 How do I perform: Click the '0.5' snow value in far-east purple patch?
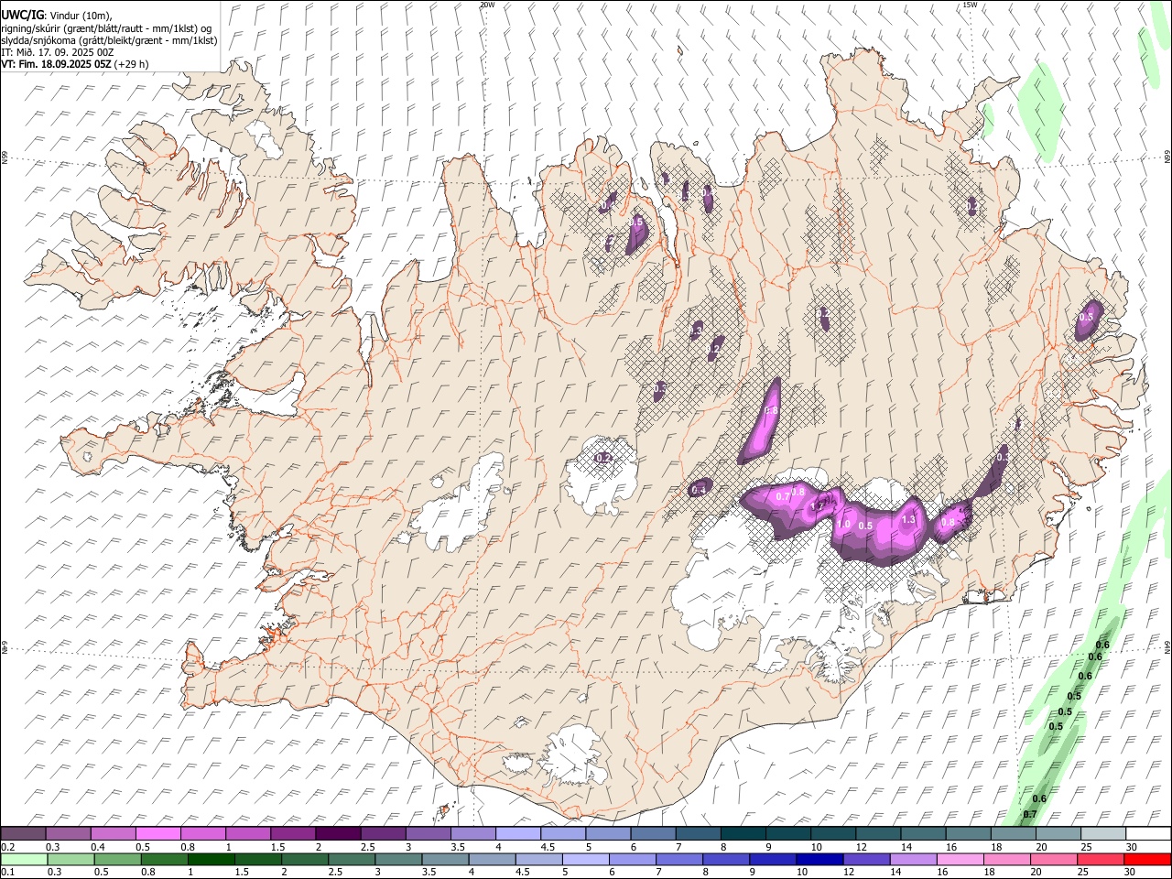[x=1087, y=317]
